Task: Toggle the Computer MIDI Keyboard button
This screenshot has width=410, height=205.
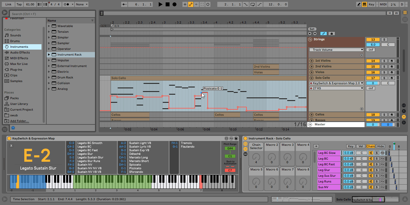Action: click(x=364, y=5)
